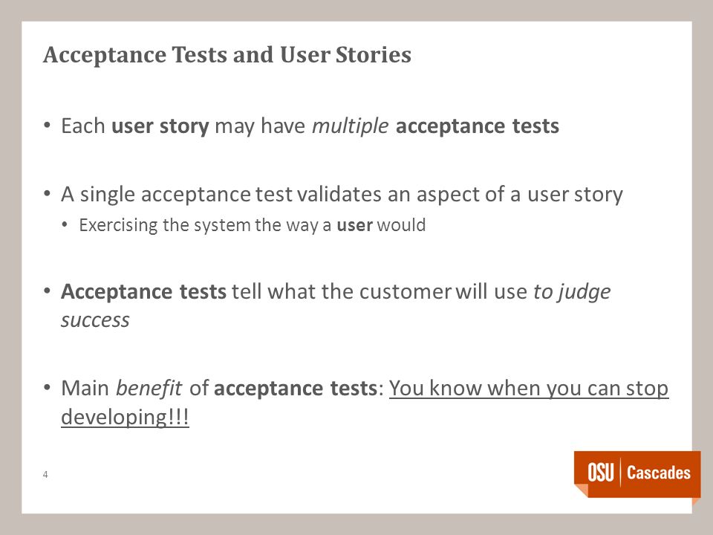This screenshot has height=535, width=713.
Task: Click the line A single acceptance test validates
Action: click(342, 195)
